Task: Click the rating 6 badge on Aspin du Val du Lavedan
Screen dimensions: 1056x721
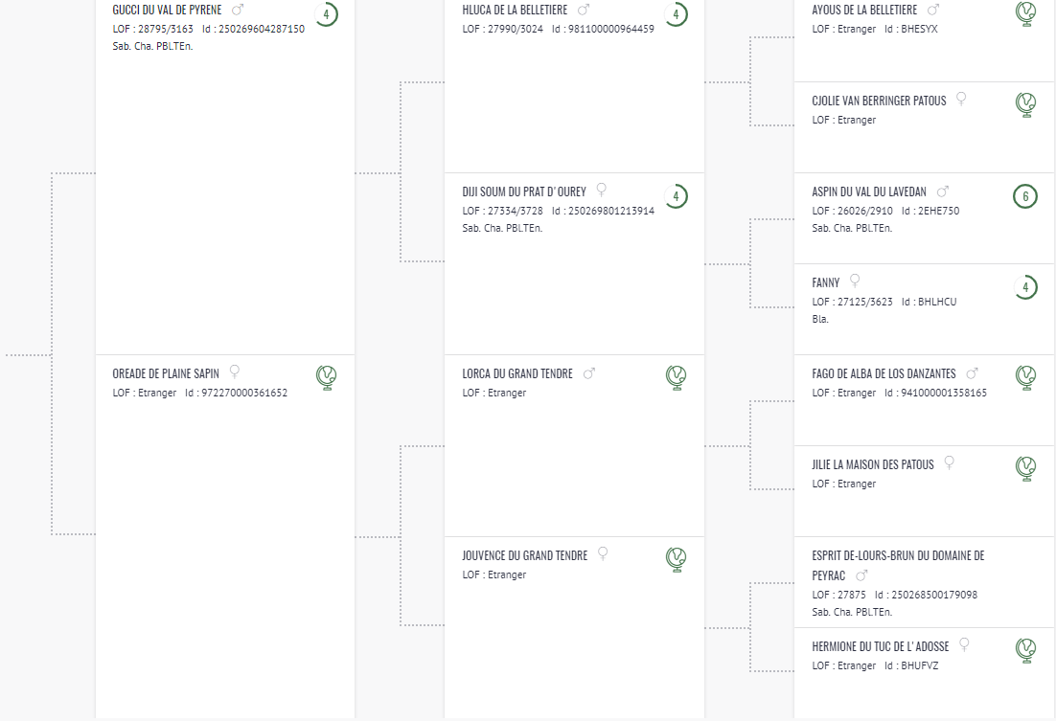Action: point(1025,196)
